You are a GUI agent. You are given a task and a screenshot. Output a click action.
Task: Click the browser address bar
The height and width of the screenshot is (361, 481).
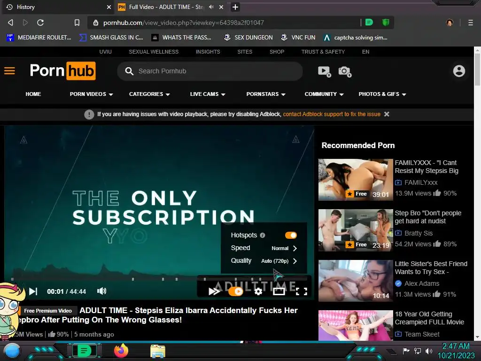(x=224, y=23)
